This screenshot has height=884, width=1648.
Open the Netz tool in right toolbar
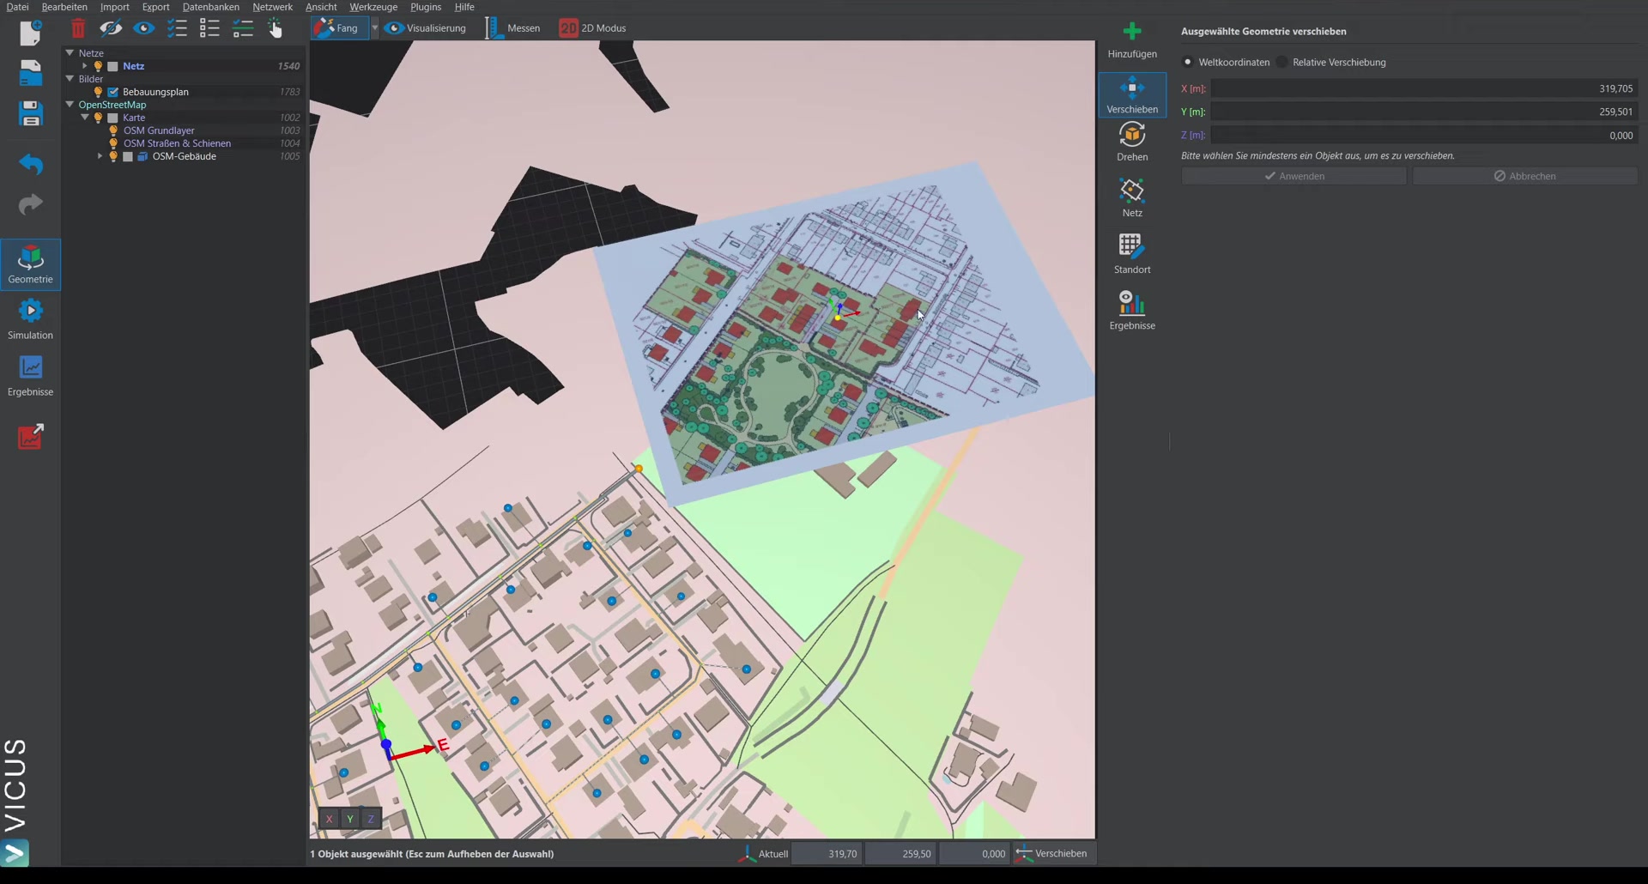click(x=1132, y=198)
